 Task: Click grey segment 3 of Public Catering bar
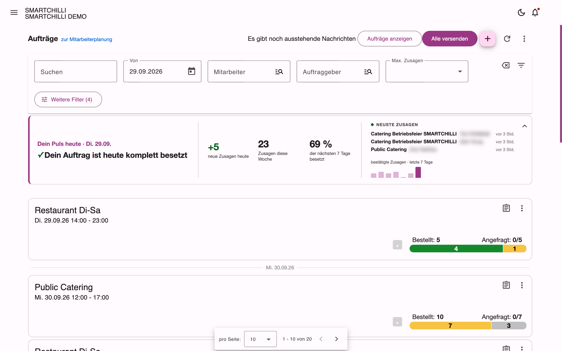click(509, 326)
